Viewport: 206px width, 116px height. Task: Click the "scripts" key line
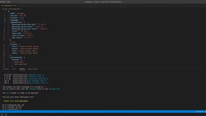(x=15, y=44)
